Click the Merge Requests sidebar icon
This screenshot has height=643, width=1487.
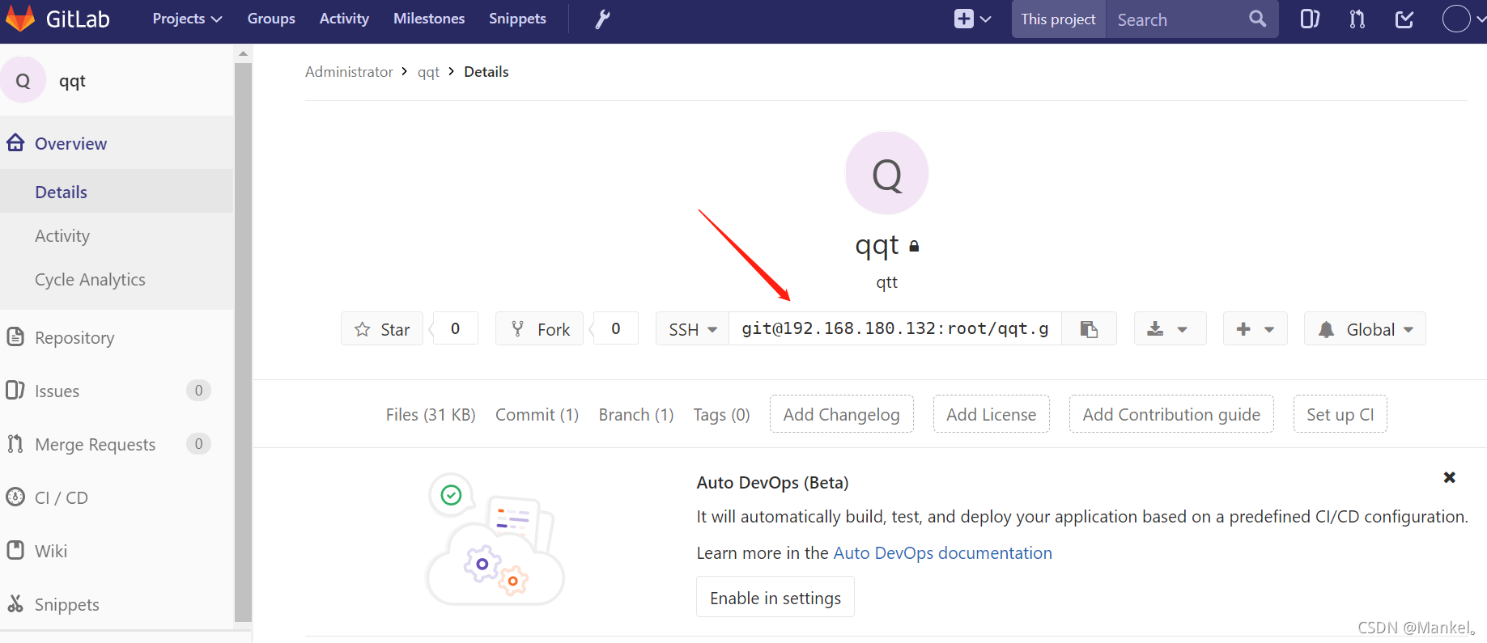point(15,443)
